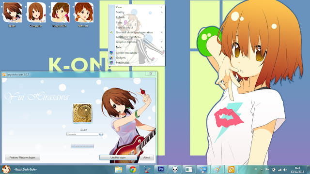The width and height of the screenshot is (310, 174).
Task: Open the volume speaker tray icon
Action: coord(285,170)
